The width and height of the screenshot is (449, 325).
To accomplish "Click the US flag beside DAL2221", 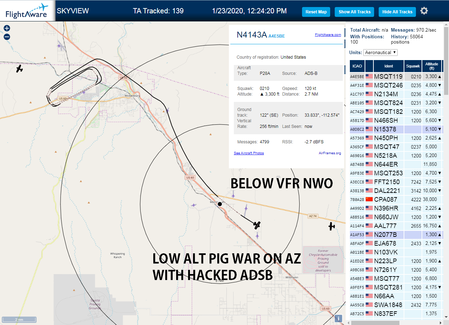I will coord(369,190).
